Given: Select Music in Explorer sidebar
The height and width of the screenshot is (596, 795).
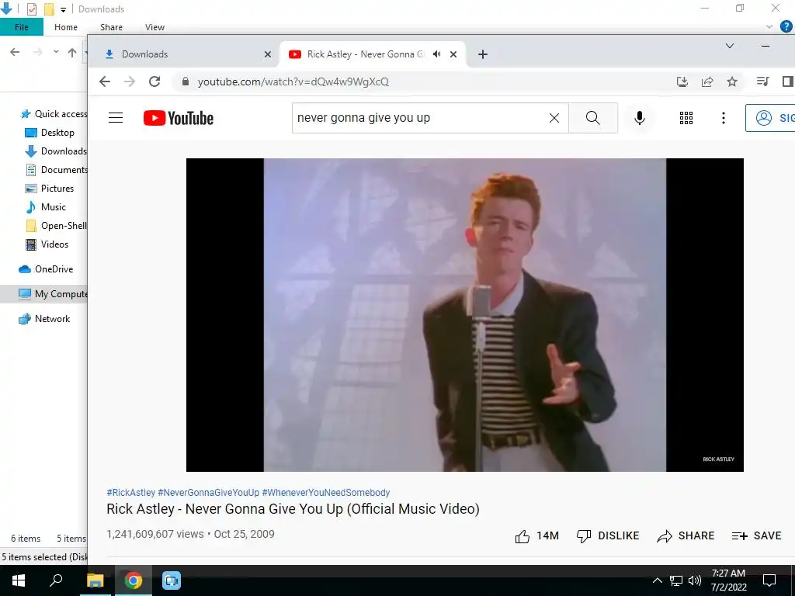Looking at the screenshot, I should point(46,207).
